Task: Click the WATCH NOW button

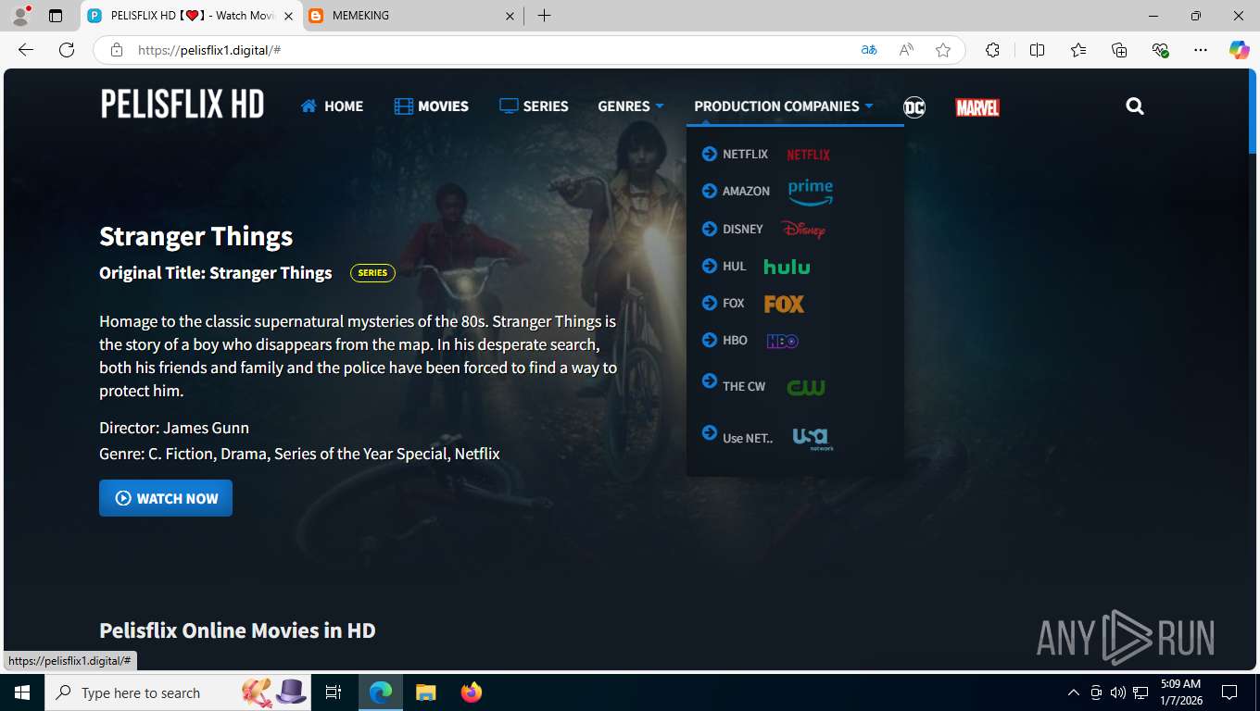Action: (166, 498)
